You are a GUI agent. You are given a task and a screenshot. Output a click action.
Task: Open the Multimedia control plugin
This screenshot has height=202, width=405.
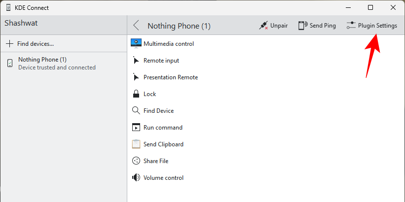point(168,43)
